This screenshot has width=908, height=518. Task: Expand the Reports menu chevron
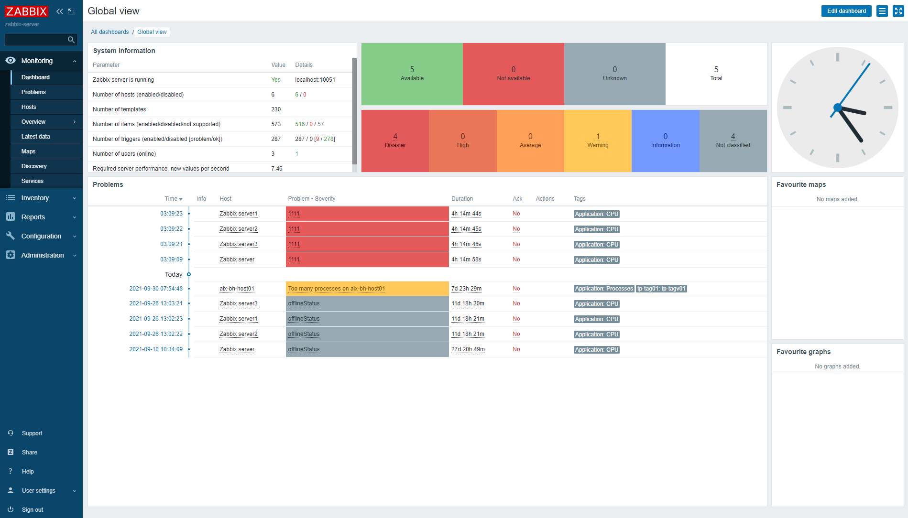[75, 217]
